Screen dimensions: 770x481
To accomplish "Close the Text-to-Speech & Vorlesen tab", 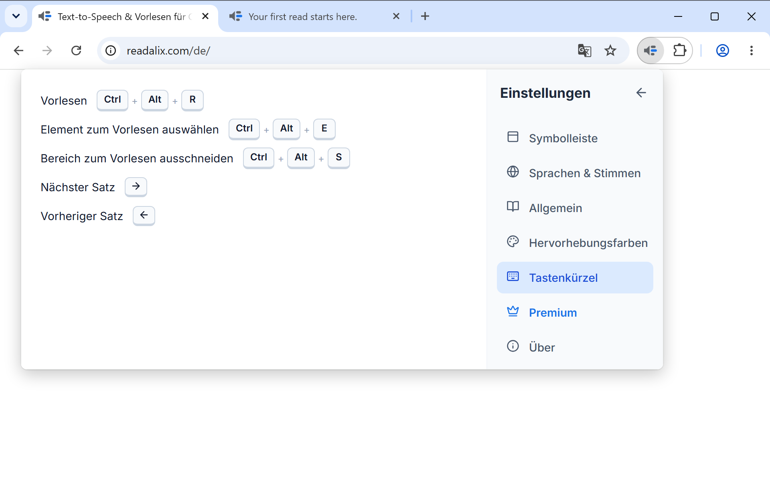I will (x=205, y=16).
